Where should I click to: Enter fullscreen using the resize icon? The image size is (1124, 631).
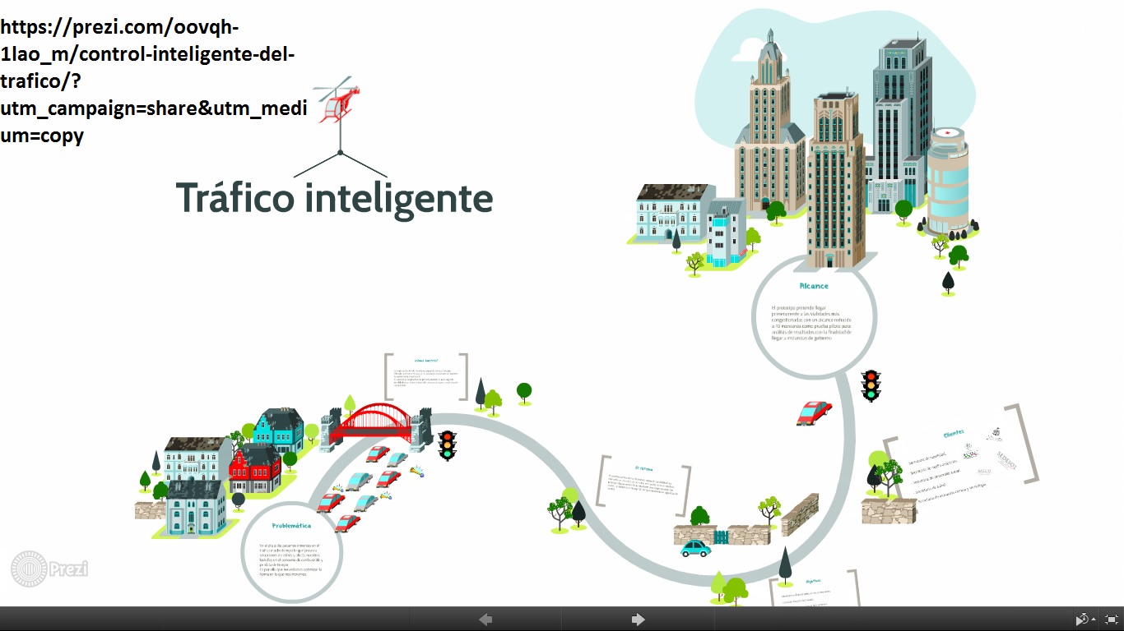tap(1112, 619)
